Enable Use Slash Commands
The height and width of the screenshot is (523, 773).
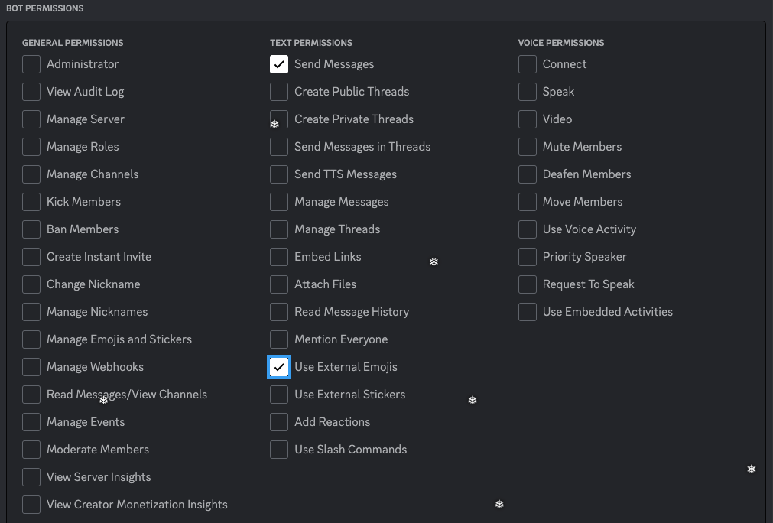coord(278,450)
